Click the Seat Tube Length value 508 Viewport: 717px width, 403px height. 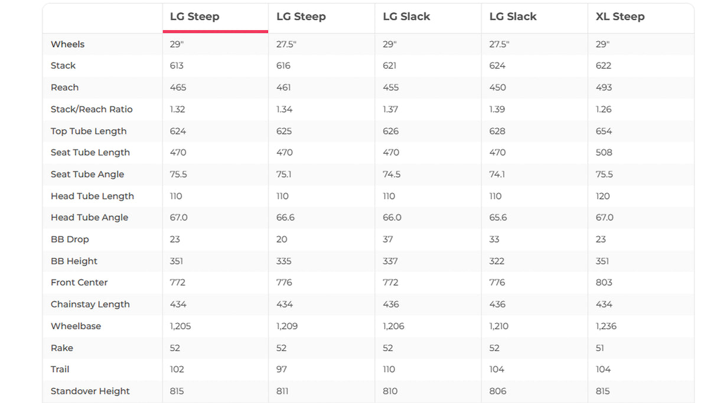click(x=604, y=152)
